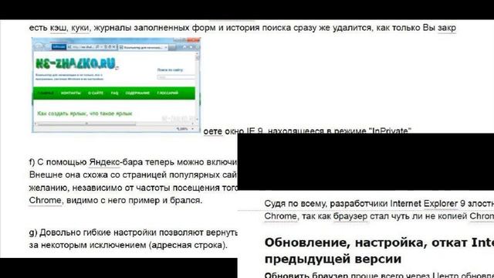The height and width of the screenshot is (278, 494).
Task: Click the underlined 'Chrome' before 'видимо с него'
Action: (x=45, y=201)
